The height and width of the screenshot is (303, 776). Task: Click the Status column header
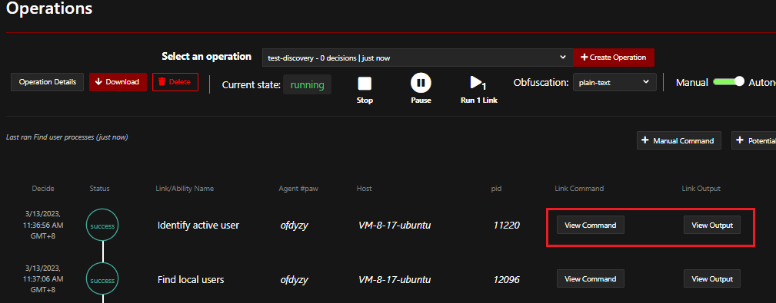pyautogui.click(x=99, y=189)
